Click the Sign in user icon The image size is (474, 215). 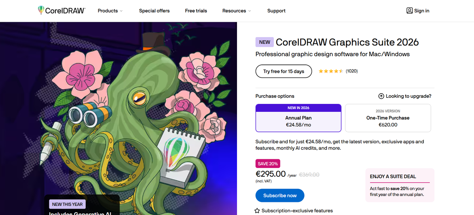410,11
